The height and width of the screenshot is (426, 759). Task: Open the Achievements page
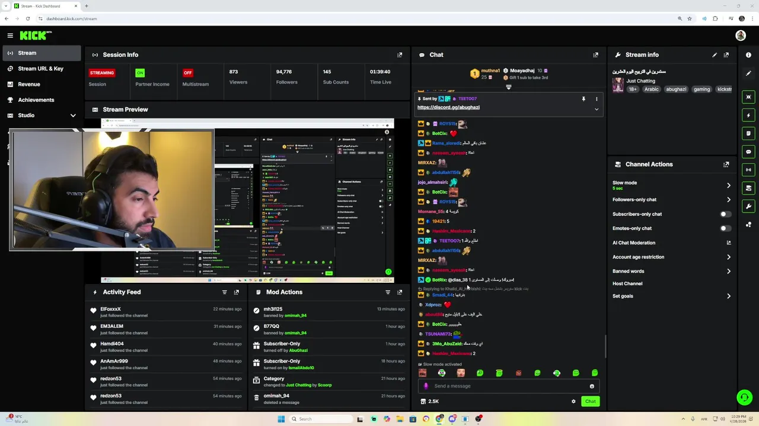[x=41, y=100]
